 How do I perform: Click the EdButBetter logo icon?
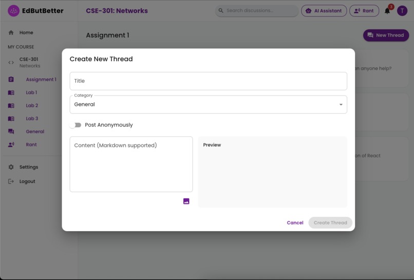(13, 11)
